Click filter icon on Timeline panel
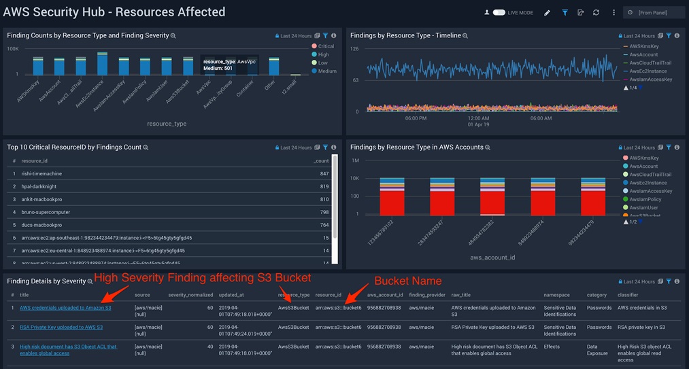The image size is (689, 369). point(669,35)
